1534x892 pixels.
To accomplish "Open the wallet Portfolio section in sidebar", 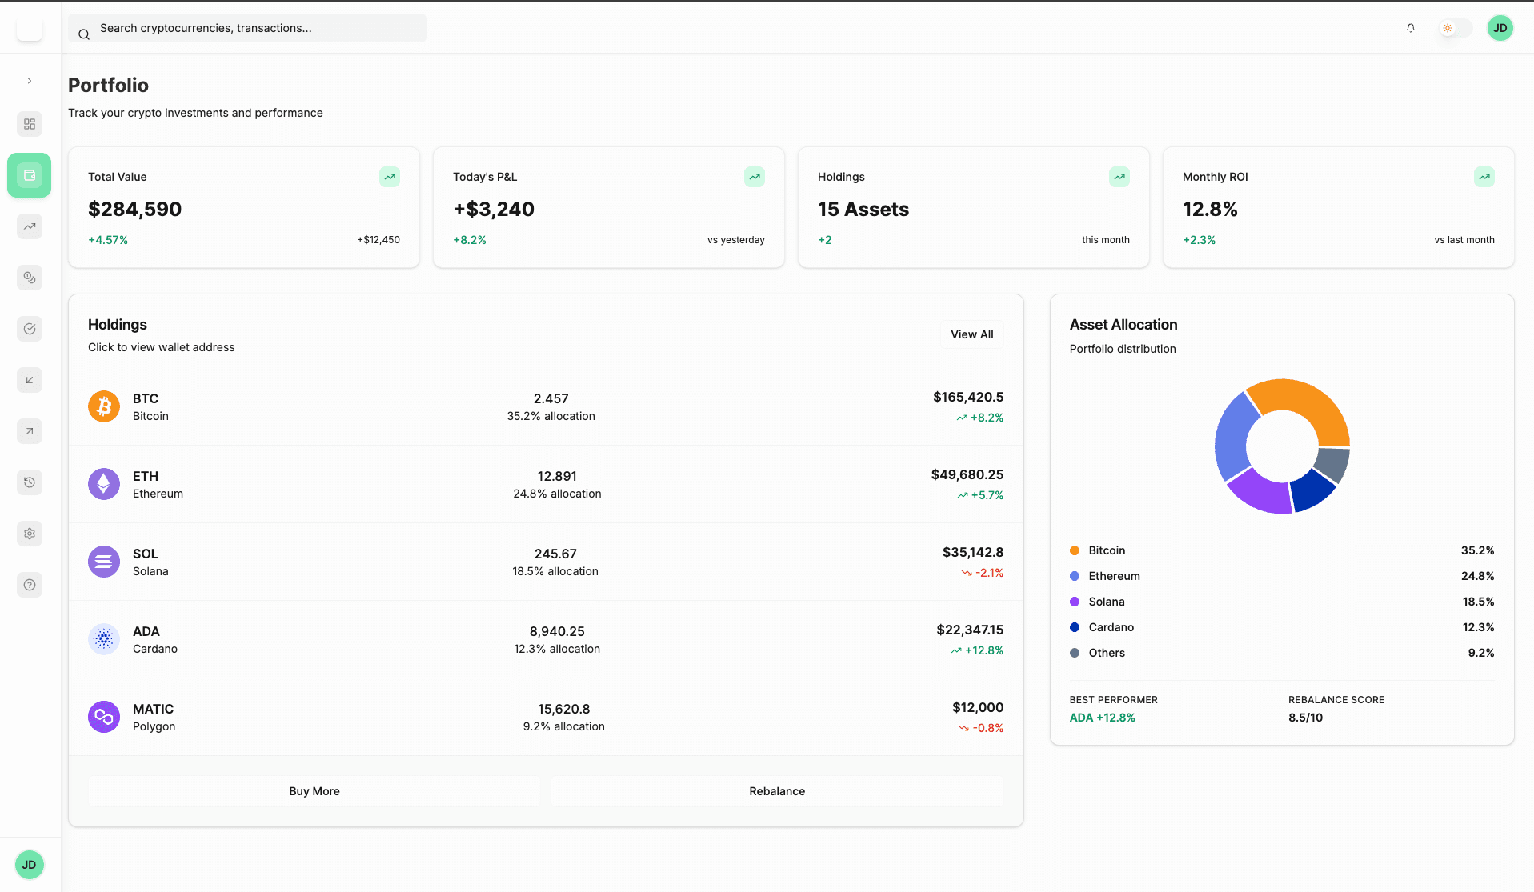I will coord(29,175).
